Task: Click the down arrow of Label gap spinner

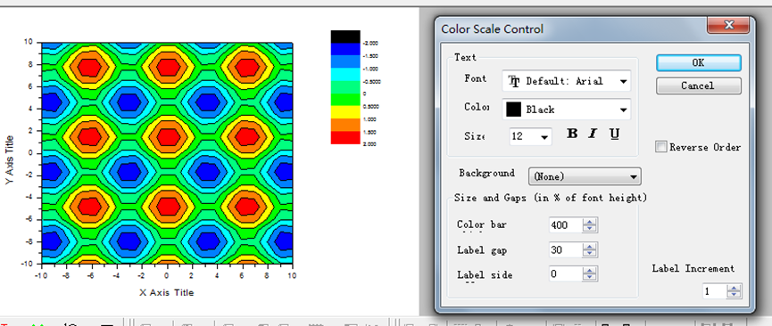Action: pyautogui.click(x=589, y=253)
